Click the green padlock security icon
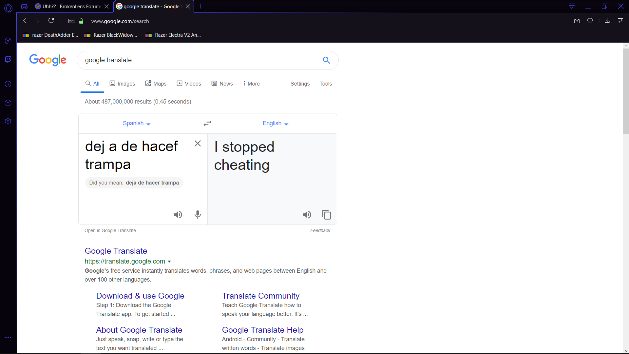The height and width of the screenshot is (354, 629). [81, 21]
